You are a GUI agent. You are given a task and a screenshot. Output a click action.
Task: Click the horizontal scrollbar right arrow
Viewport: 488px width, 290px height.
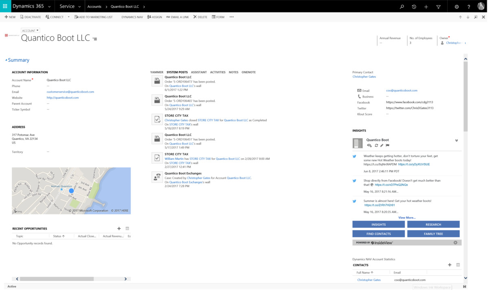click(x=126, y=279)
